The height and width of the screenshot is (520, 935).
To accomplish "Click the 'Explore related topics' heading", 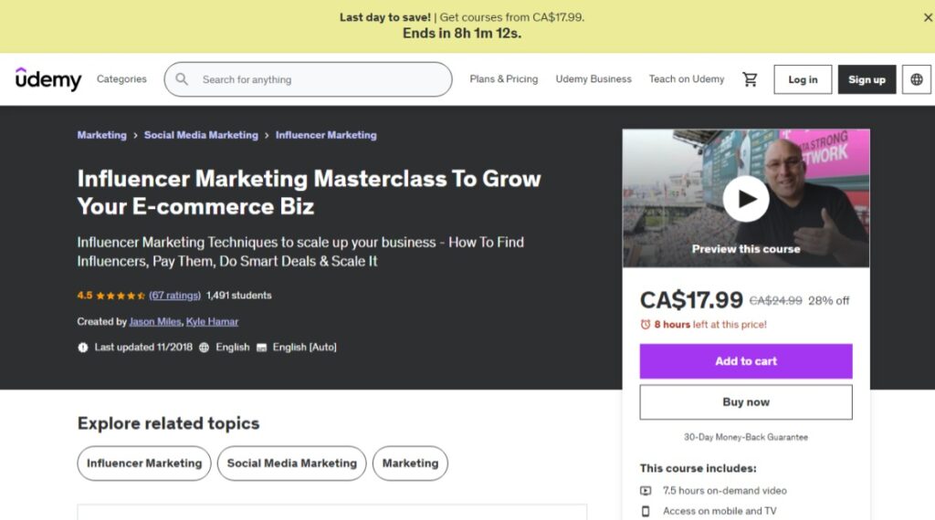I will pyautogui.click(x=169, y=423).
